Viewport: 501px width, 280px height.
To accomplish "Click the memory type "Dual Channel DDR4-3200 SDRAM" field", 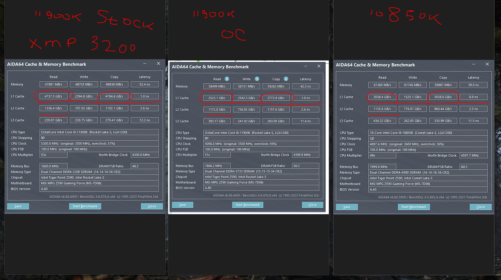I will 99,172.
